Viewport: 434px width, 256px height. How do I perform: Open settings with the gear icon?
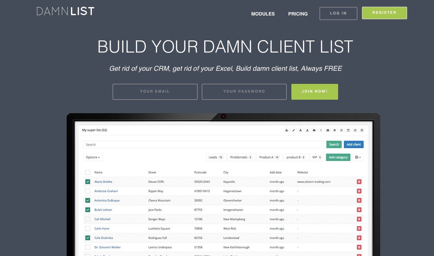coord(334,130)
